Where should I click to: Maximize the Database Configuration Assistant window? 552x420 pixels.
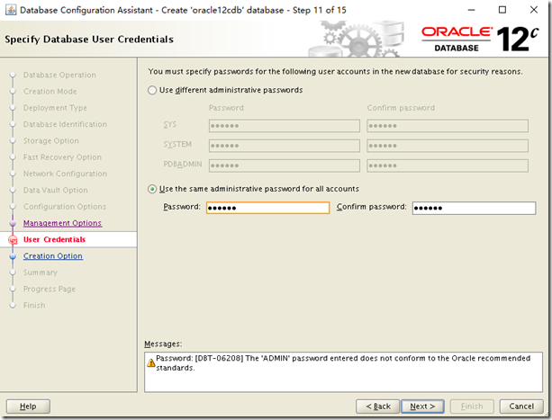coord(502,10)
